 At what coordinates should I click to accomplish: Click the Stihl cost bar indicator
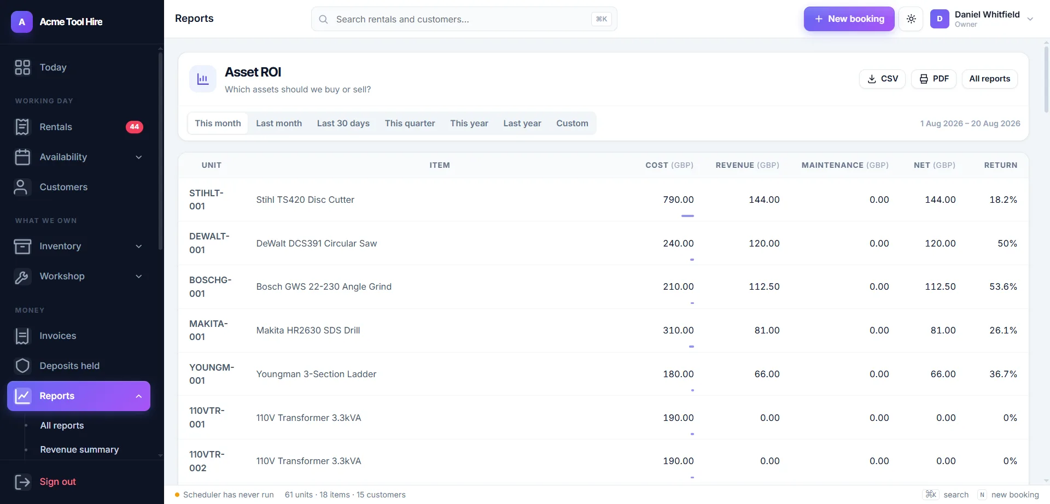[x=687, y=216]
